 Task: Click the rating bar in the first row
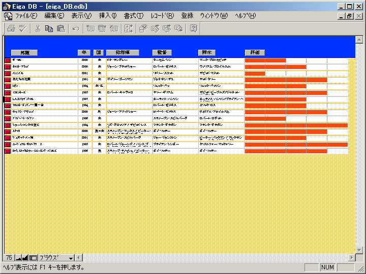[265, 60]
